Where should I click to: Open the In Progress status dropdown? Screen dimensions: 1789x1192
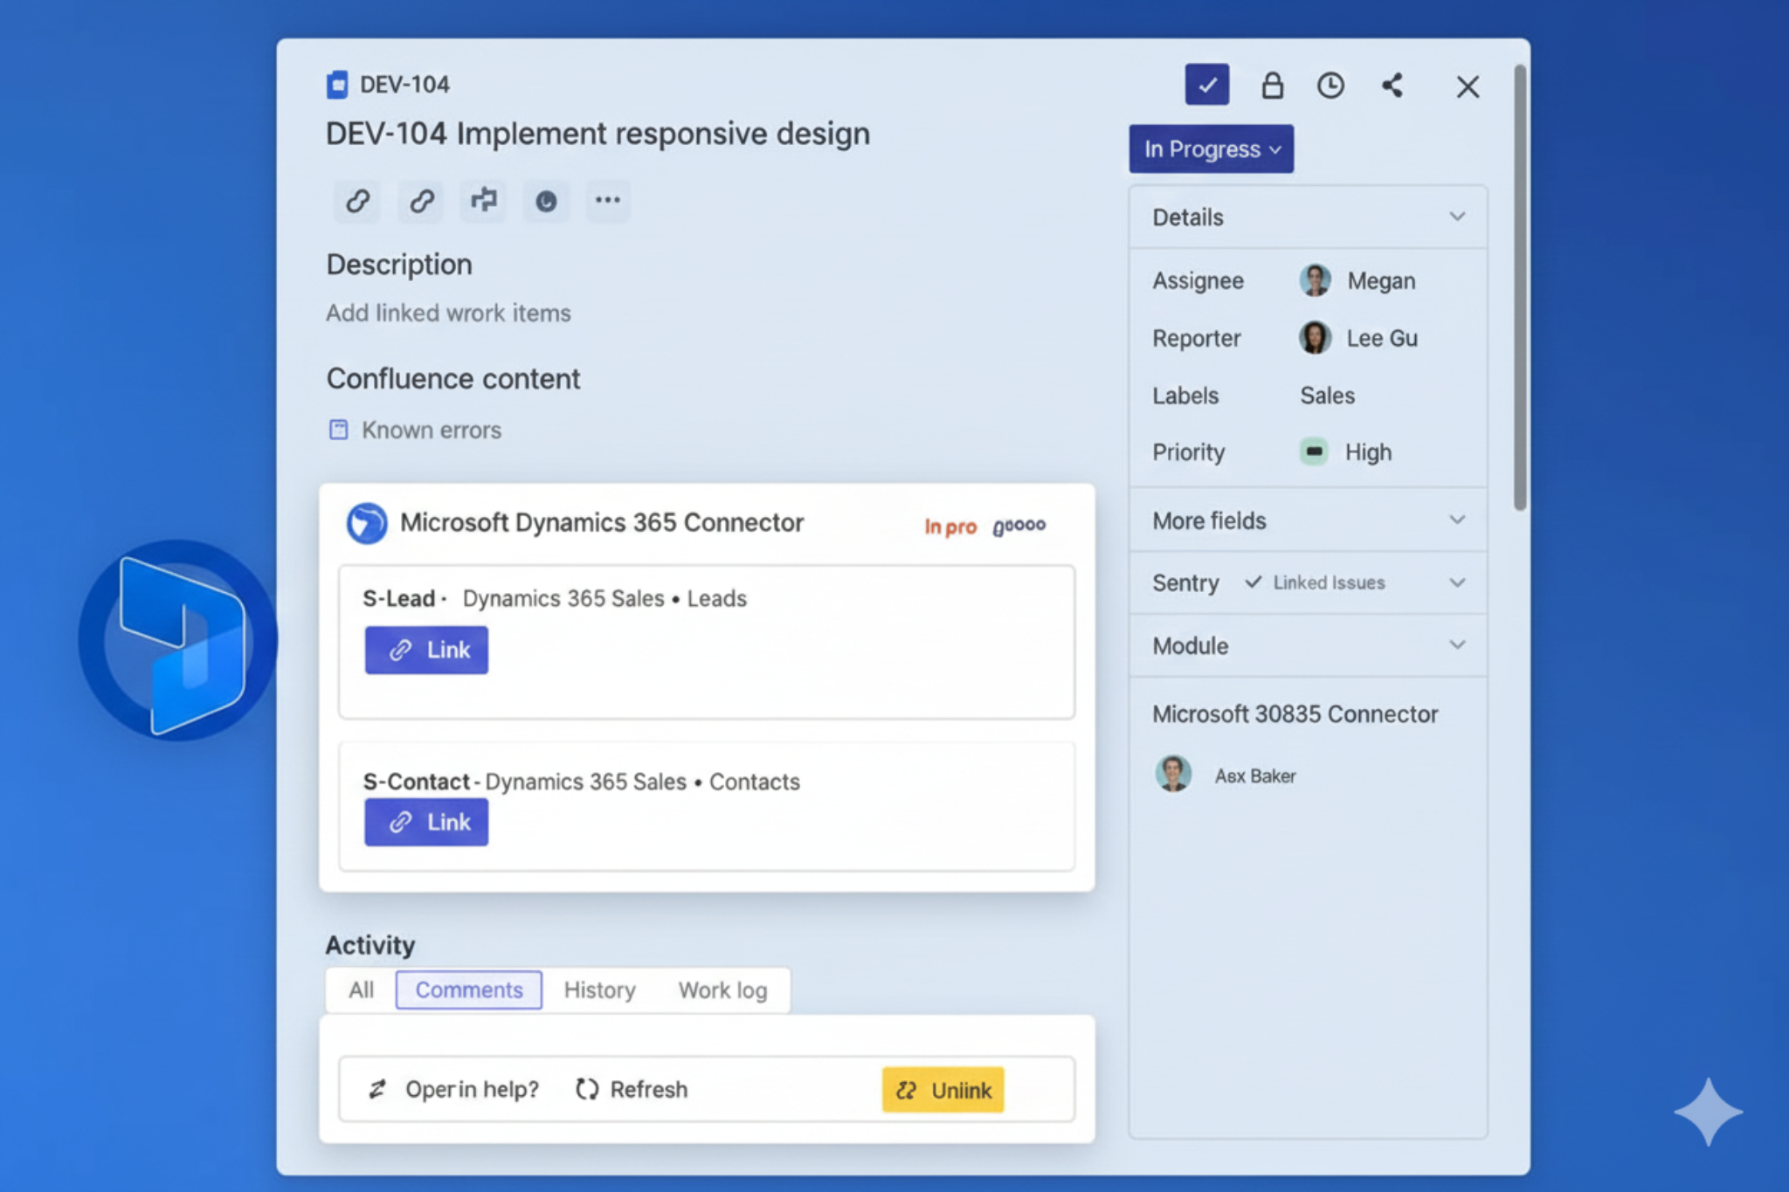tap(1211, 148)
